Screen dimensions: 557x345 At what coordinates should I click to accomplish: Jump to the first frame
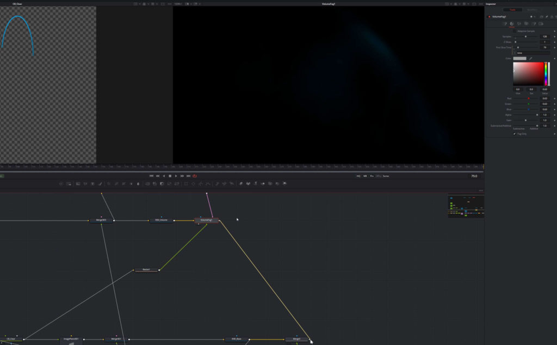click(151, 176)
